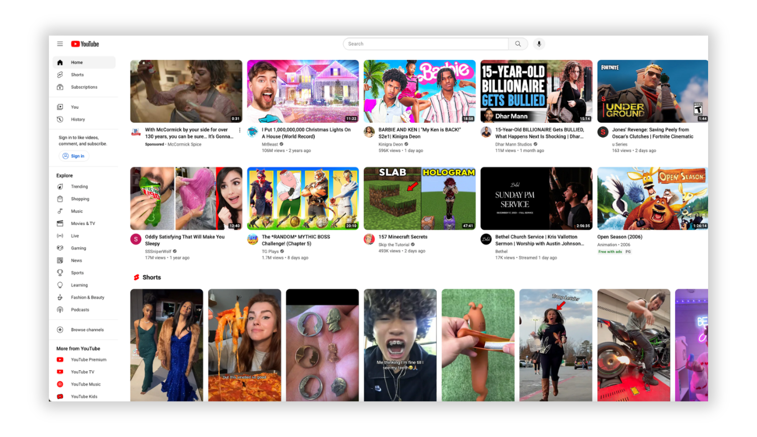Activate voice search microphone
Screen dimensions: 757x437
pyautogui.click(x=538, y=44)
